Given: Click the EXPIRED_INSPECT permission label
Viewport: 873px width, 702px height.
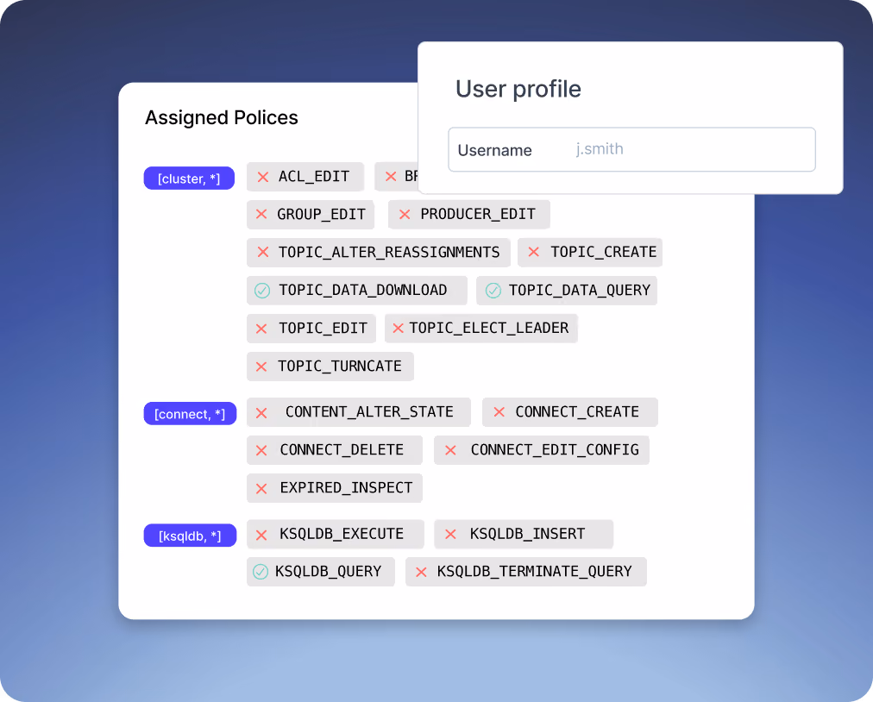Looking at the screenshot, I should coord(346,487).
